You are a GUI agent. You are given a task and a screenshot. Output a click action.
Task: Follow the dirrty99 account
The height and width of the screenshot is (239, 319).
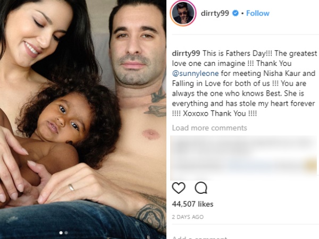(x=258, y=13)
